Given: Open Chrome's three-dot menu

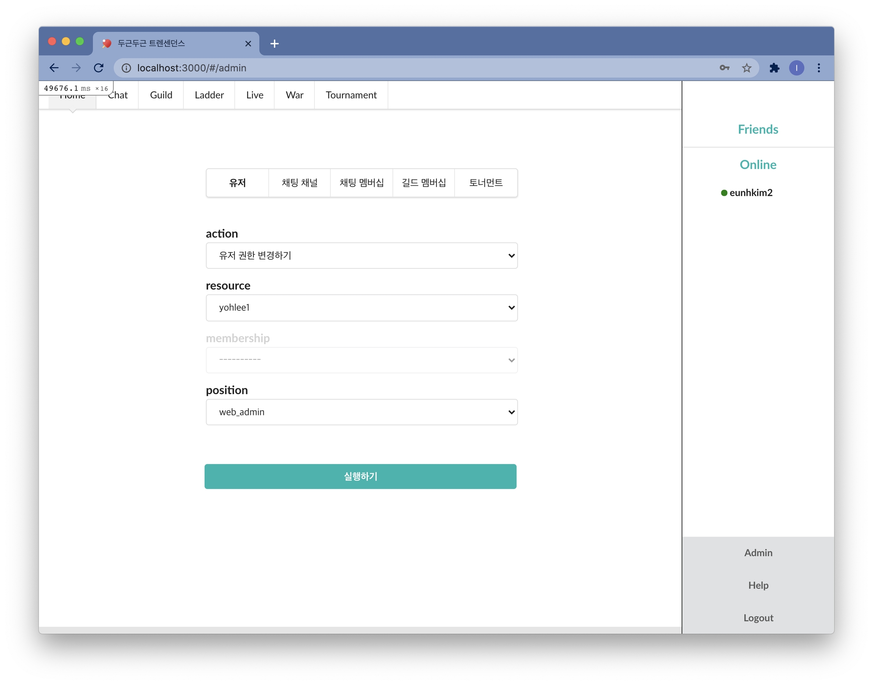Looking at the screenshot, I should pyautogui.click(x=819, y=68).
